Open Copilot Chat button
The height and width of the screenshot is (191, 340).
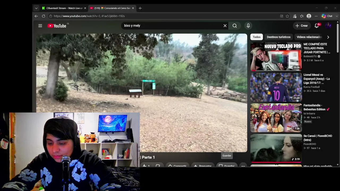[x=327, y=16]
